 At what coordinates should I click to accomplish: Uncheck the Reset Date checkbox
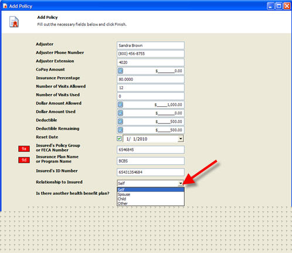point(119,139)
